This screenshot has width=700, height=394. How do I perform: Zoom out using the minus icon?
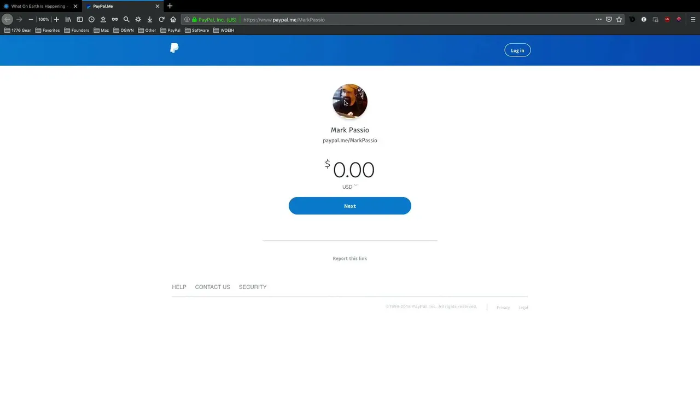(31, 19)
